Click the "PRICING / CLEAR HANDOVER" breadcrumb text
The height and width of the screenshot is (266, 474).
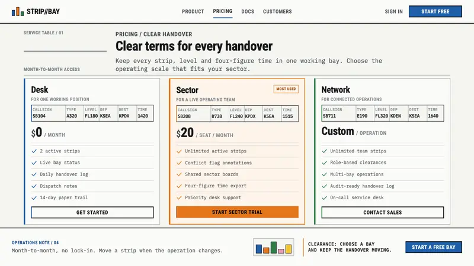153,34
